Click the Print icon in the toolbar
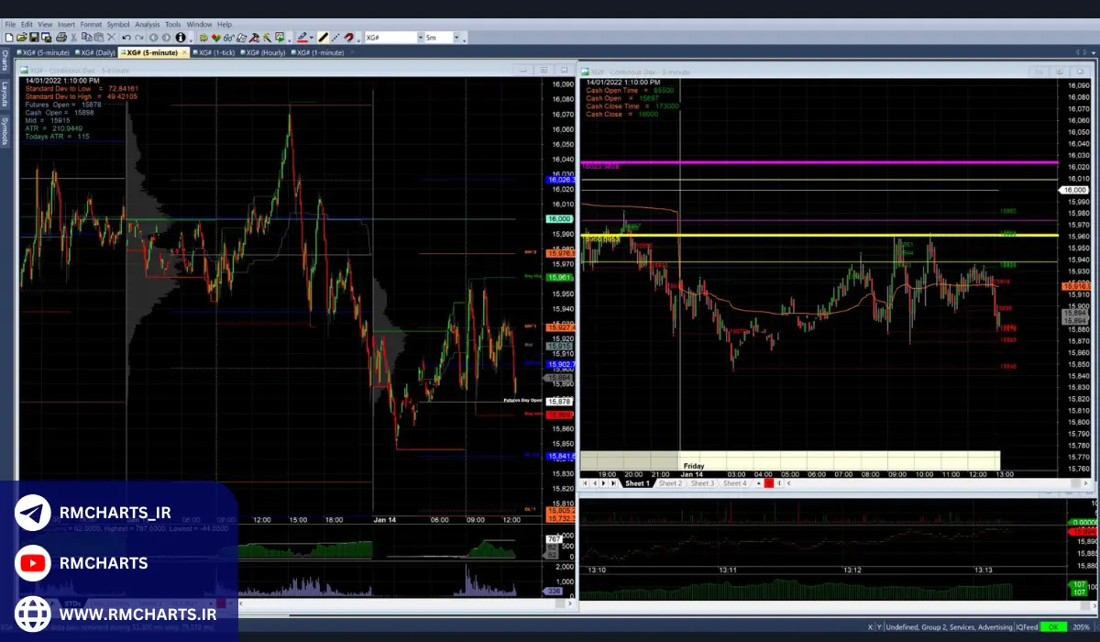The image size is (1100, 642). (60, 38)
